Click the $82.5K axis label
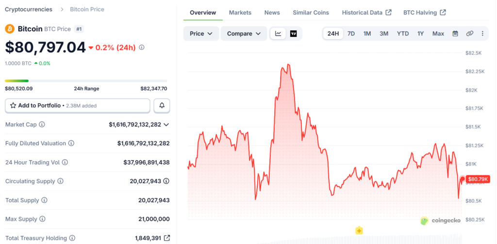This screenshot has width=497, height=244. click(474, 53)
